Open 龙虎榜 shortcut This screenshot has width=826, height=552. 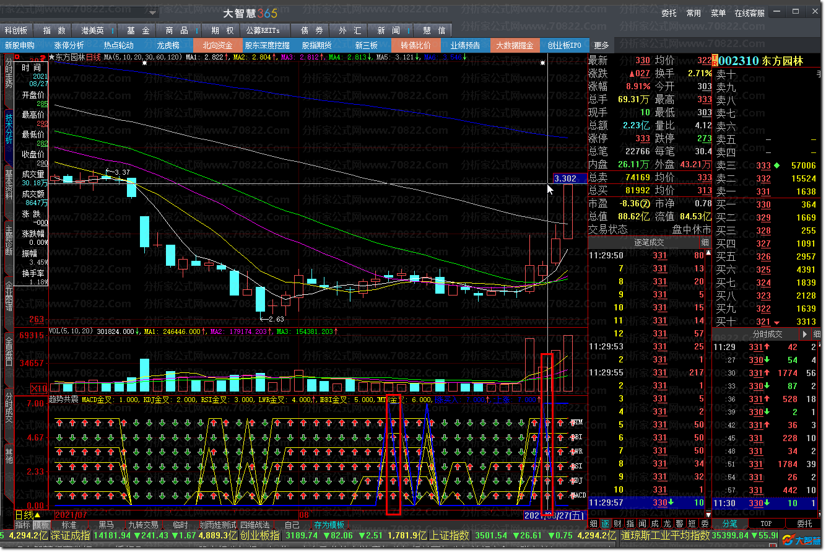(x=168, y=45)
